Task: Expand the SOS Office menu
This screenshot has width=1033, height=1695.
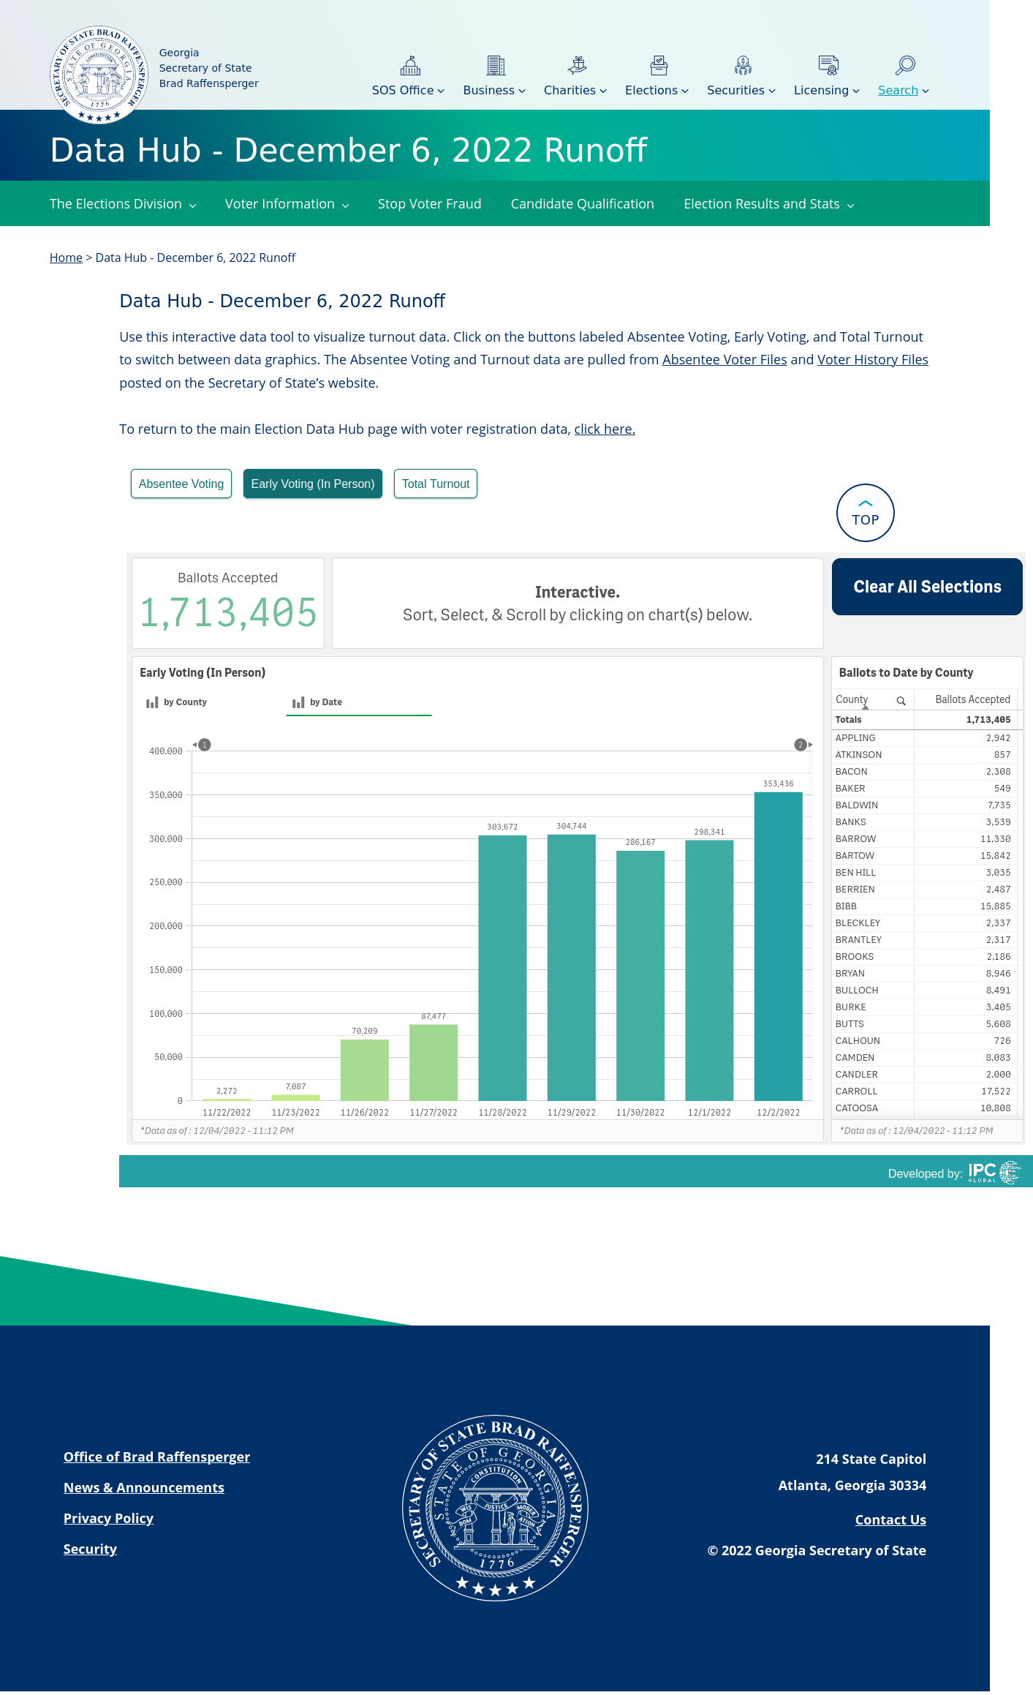Action: (408, 90)
